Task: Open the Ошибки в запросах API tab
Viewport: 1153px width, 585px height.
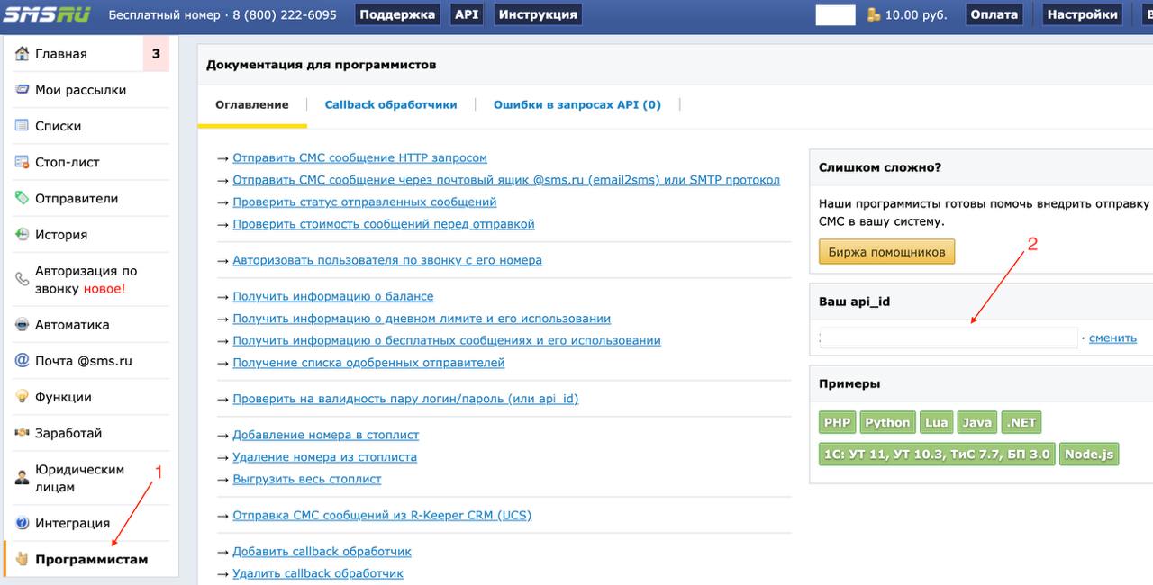Action: tap(576, 105)
